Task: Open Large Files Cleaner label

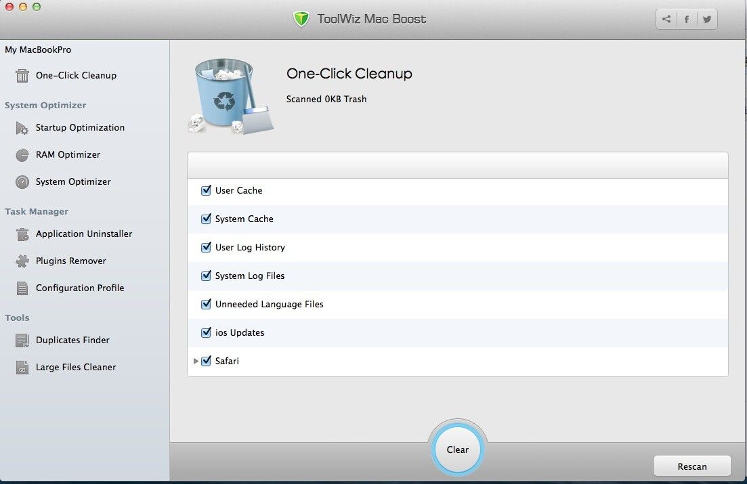Action: 76,368
